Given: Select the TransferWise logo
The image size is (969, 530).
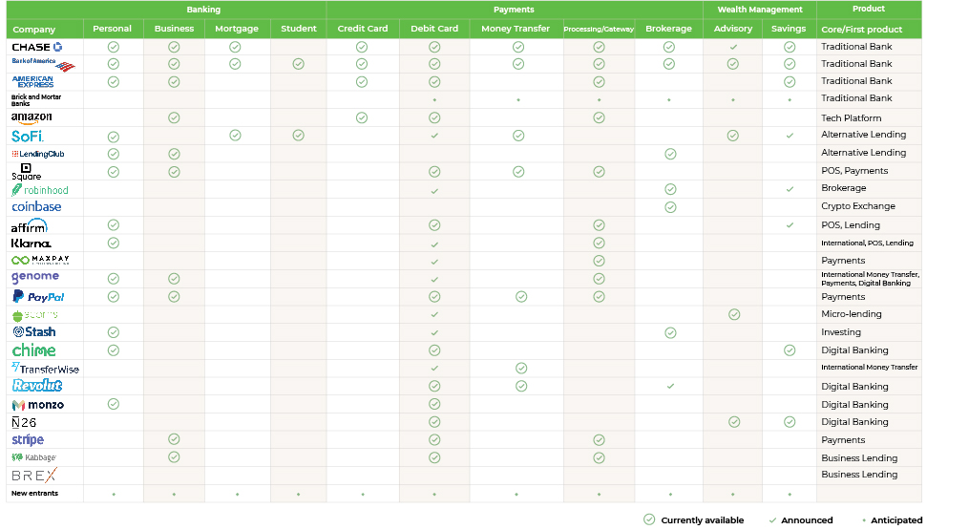Looking at the screenshot, I should (x=45, y=369).
